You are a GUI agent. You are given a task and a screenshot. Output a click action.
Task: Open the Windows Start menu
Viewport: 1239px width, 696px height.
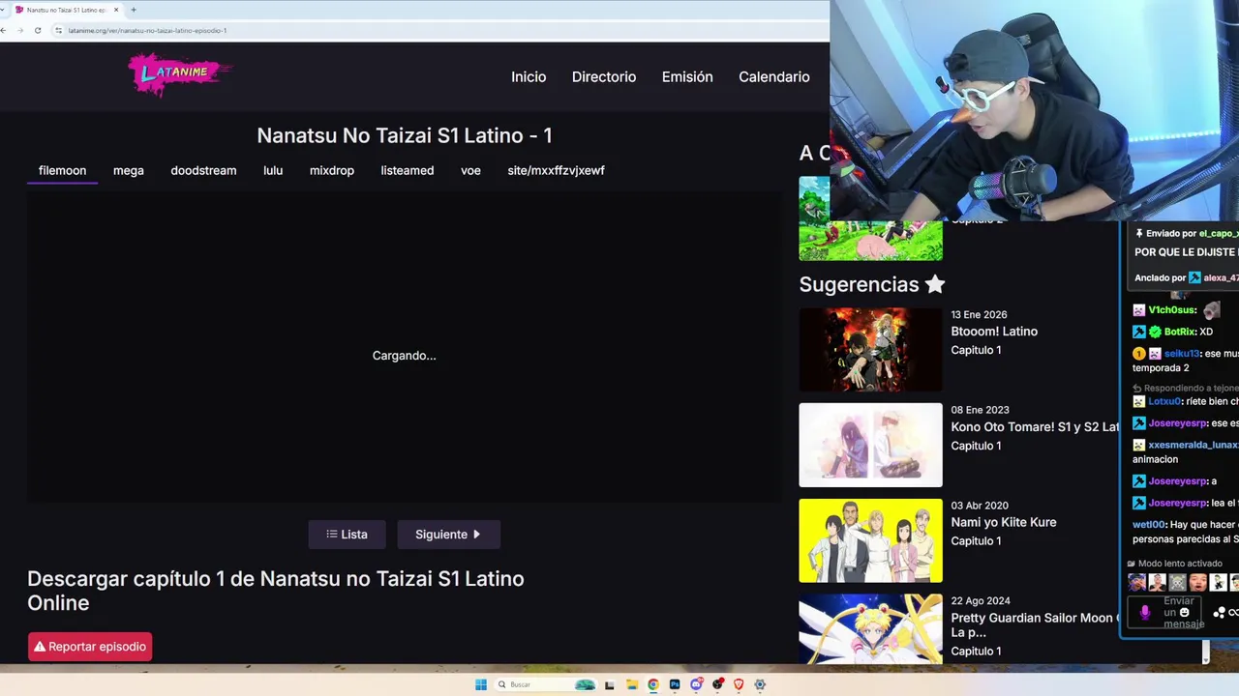pyautogui.click(x=481, y=684)
